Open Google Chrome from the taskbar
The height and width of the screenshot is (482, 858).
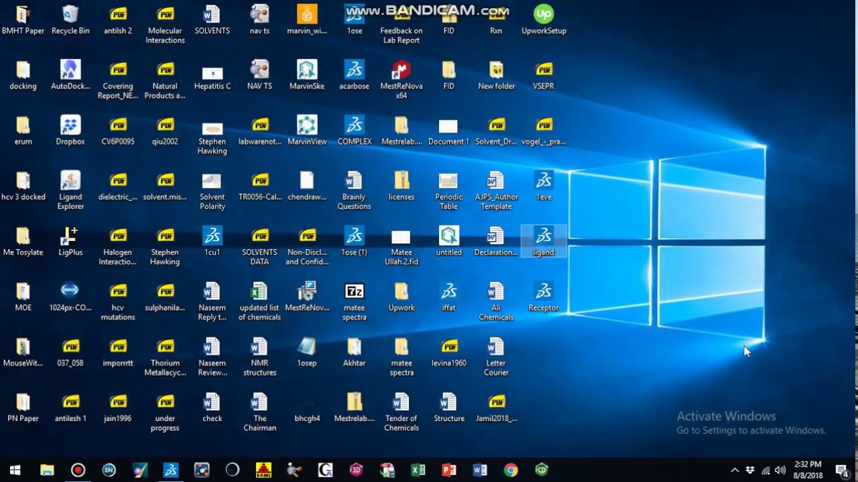(x=511, y=470)
